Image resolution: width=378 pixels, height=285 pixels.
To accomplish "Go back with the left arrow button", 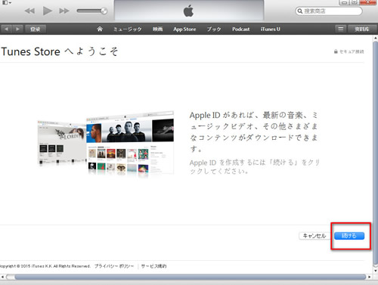I will click(x=6, y=29).
